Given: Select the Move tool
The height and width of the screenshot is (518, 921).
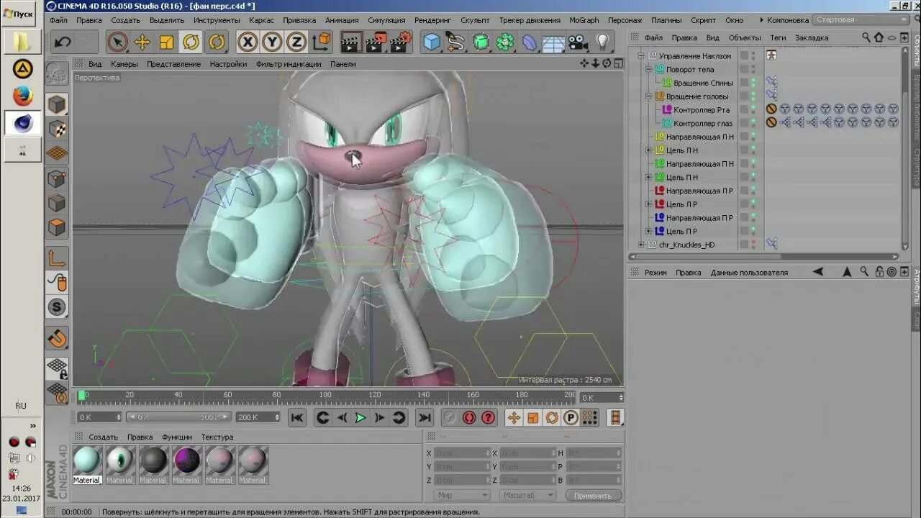Looking at the screenshot, I should pos(142,42).
